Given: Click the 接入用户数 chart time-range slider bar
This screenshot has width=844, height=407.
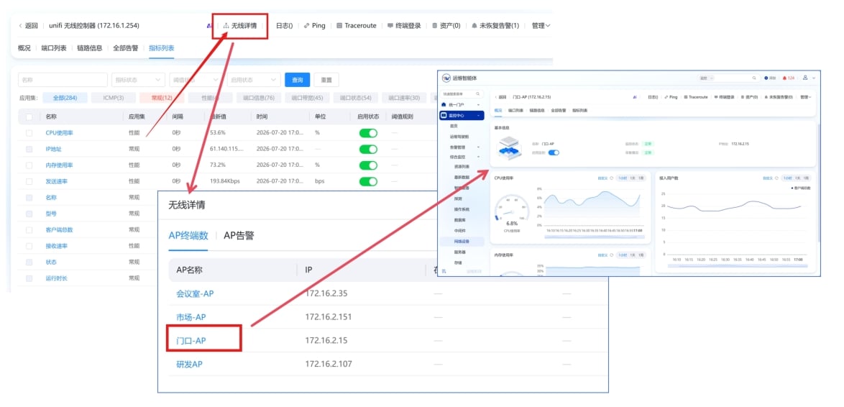Looking at the screenshot, I should click(738, 266).
